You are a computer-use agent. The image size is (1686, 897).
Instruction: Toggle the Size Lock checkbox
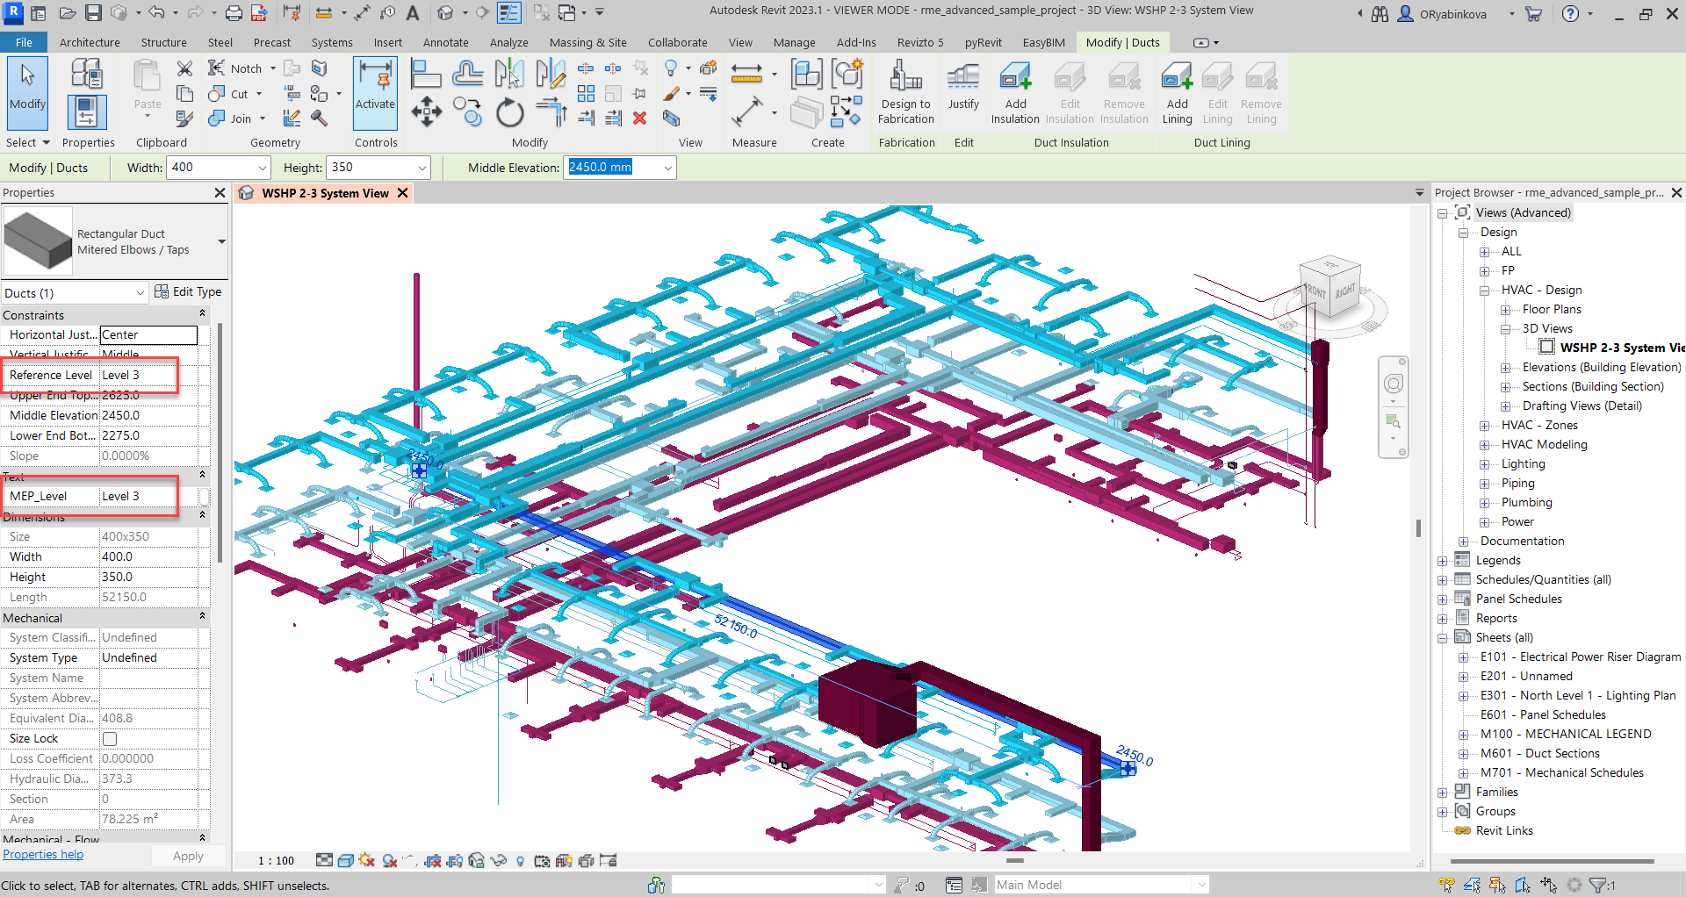coord(110,739)
